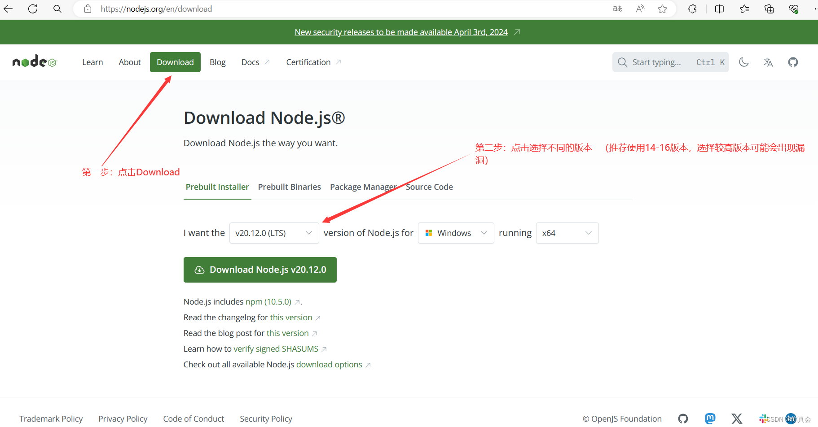Add page to favorites with star icon
818x427 pixels.
coord(663,9)
